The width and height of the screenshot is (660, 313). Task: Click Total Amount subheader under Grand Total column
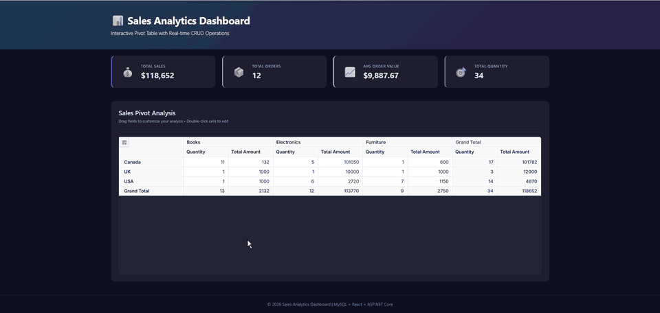pyautogui.click(x=519, y=152)
